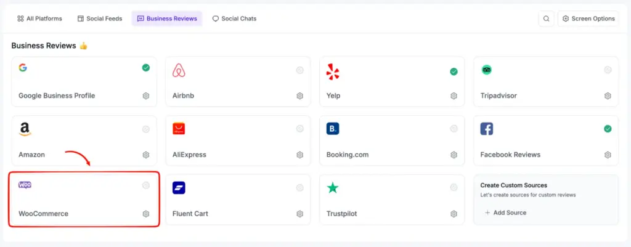This screenshot has height=247, width=631.
Task: Click the WooCommerce card label
Action: (44, 214)
